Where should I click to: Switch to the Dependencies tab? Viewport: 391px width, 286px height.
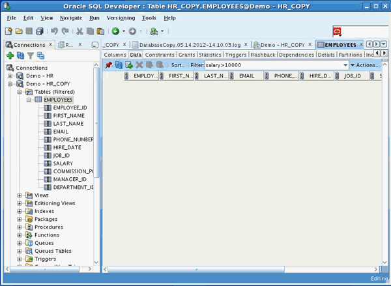(x=297, y=55)
